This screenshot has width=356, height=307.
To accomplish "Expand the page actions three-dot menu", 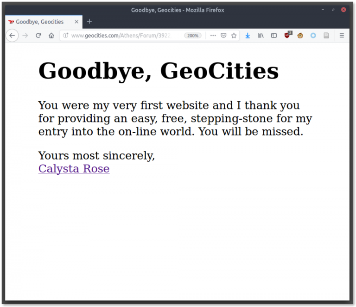I will pyautogui.click(x=213, y=36).
